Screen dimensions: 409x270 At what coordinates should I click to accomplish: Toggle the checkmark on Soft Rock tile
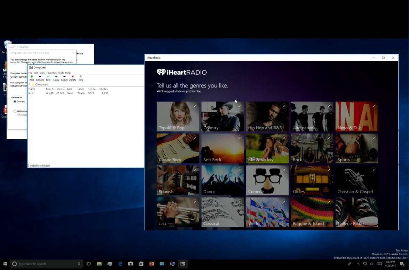click(239, 138)
